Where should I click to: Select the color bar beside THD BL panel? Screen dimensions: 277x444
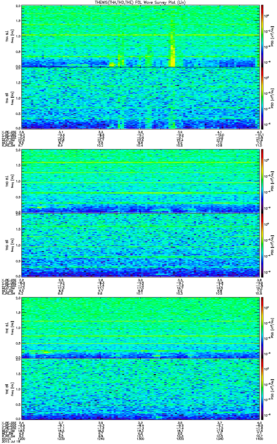point(262,181)
